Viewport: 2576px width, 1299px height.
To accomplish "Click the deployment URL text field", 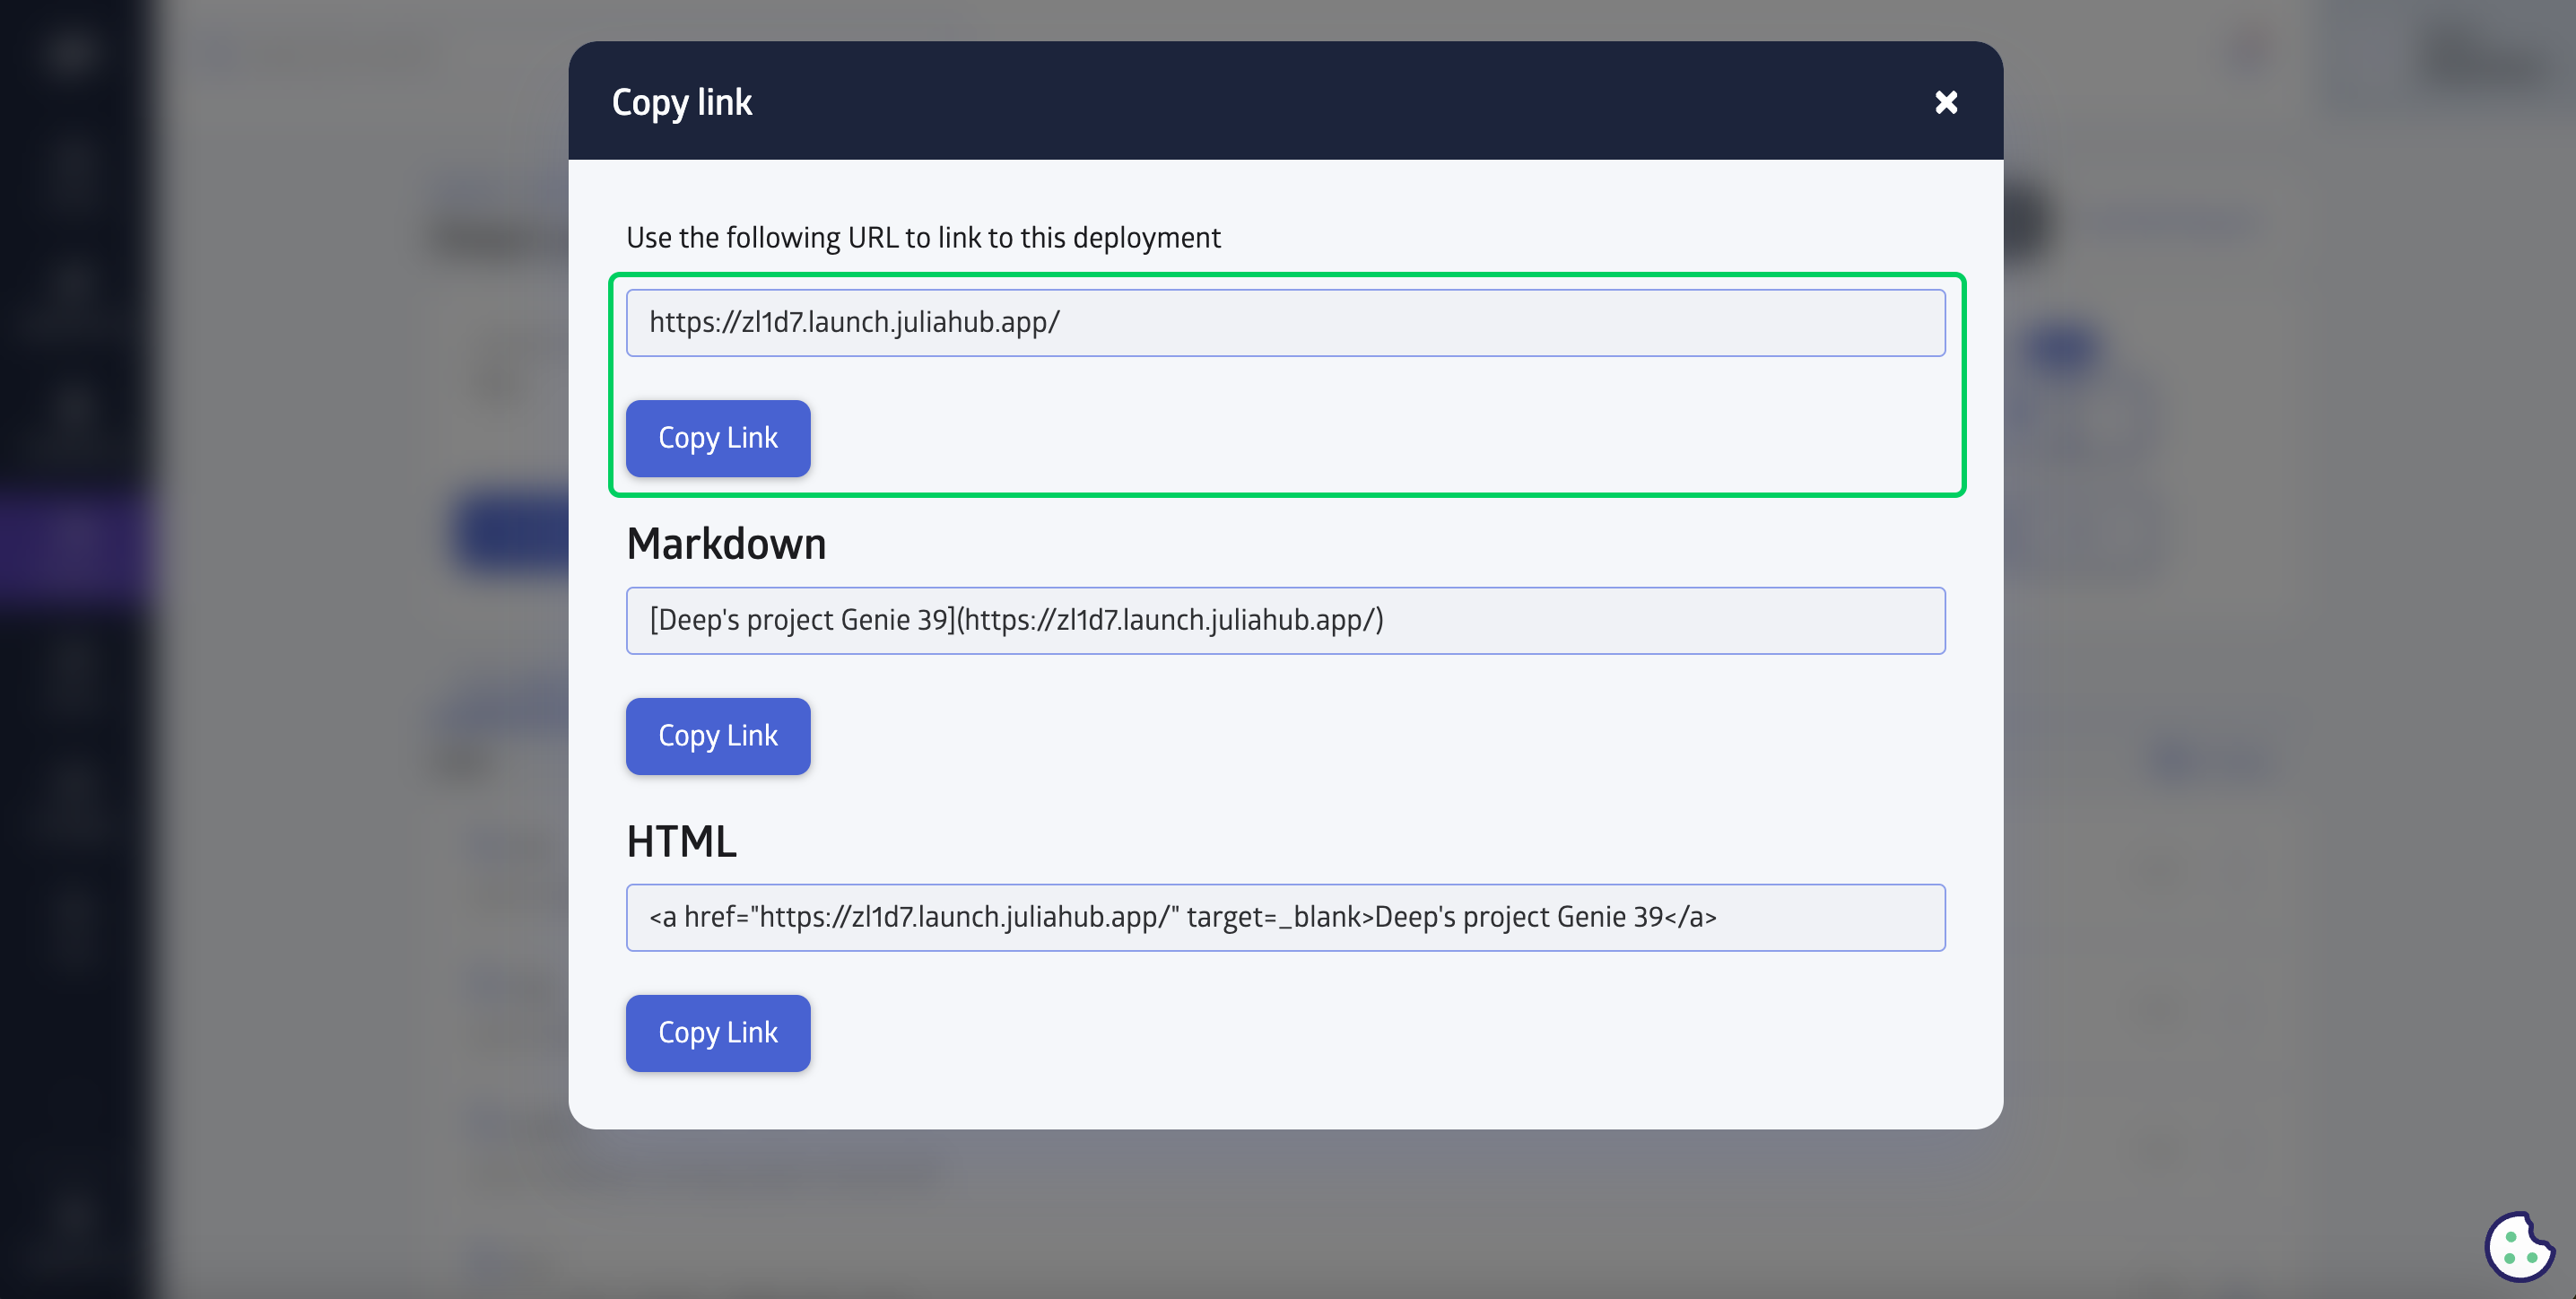I will (x=1285, y=323).
